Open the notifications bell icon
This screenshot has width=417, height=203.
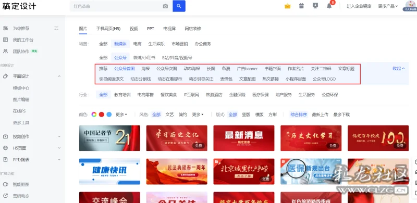click(x=329, y=6)
